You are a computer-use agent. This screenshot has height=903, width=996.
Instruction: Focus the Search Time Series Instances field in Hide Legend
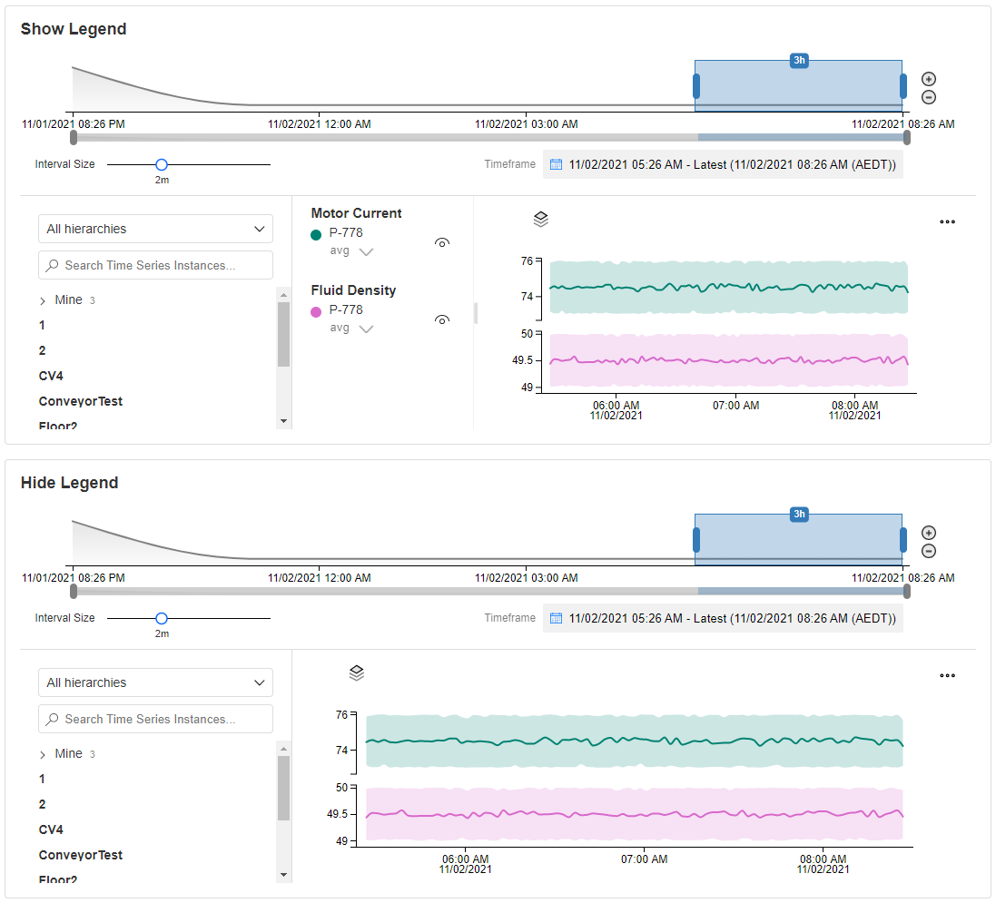click(155, 720)
